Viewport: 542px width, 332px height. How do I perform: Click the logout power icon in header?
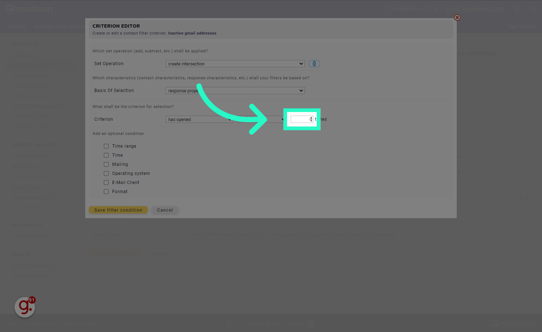click(x=533, y=9)
